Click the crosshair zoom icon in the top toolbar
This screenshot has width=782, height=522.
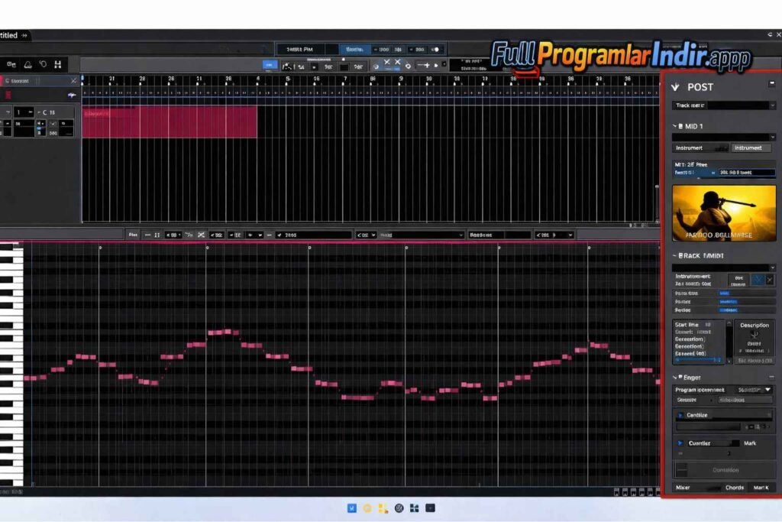pos(426,66)
